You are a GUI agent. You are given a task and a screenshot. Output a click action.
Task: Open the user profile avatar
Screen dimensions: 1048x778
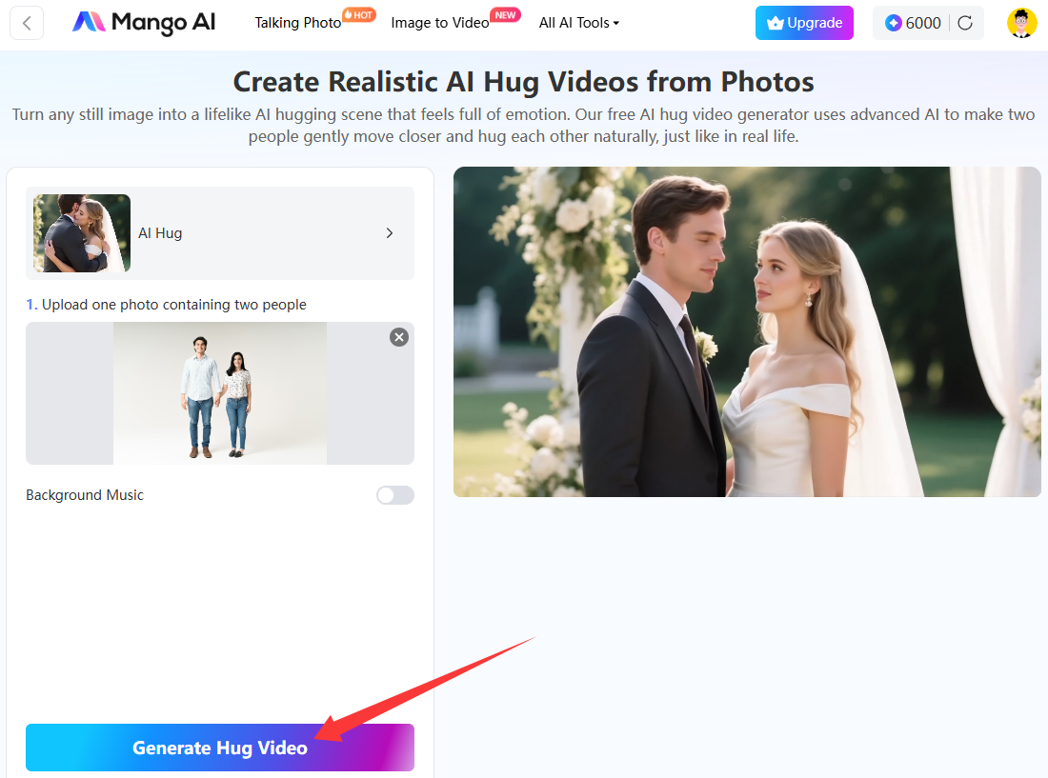tap(1021, 23)
